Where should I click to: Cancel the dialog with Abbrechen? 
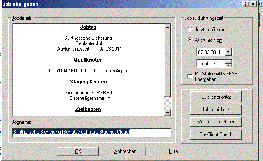coord(125,151)
